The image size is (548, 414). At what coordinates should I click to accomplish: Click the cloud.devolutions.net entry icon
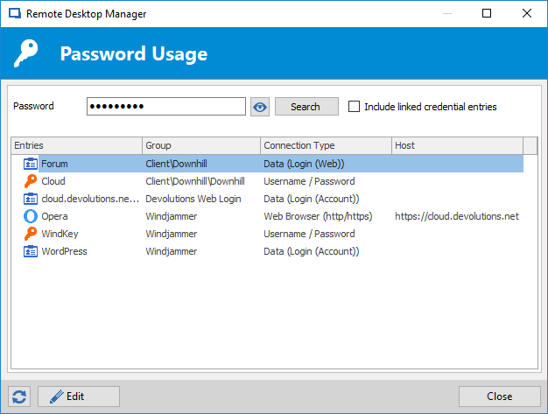31,199
